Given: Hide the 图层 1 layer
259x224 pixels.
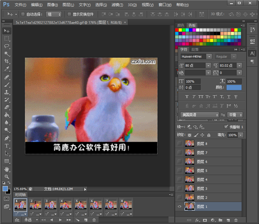Looking at the screenshot, I should pos(179,206).
